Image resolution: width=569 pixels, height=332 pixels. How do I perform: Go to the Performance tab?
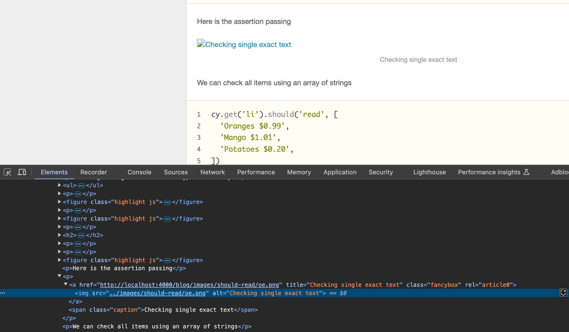(x=256, y=172)
